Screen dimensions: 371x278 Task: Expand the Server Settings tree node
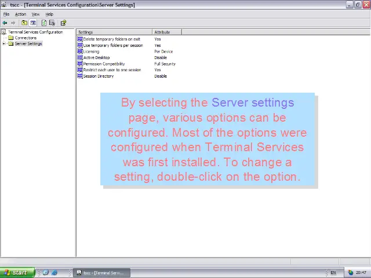(3, 44)
